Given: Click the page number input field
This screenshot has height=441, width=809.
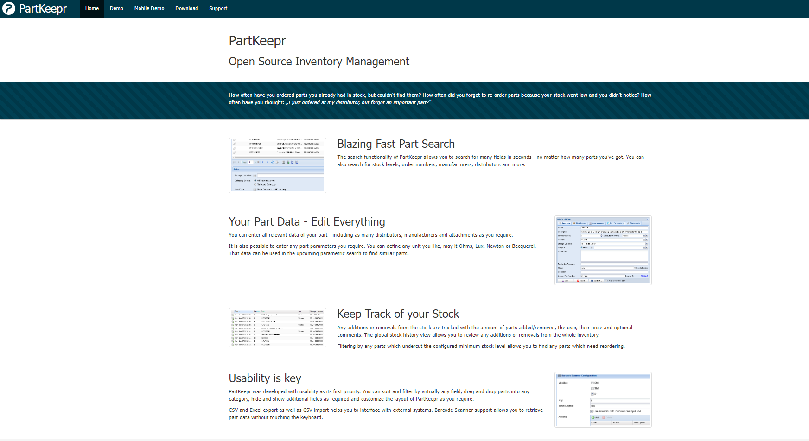Looking at the screenshot, I should coord(252,162).
